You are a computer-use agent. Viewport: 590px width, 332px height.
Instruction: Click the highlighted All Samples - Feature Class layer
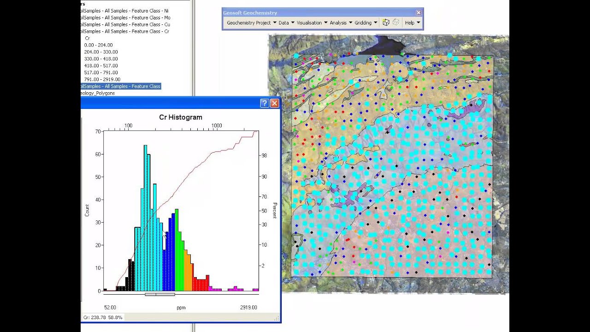[121, 86]
